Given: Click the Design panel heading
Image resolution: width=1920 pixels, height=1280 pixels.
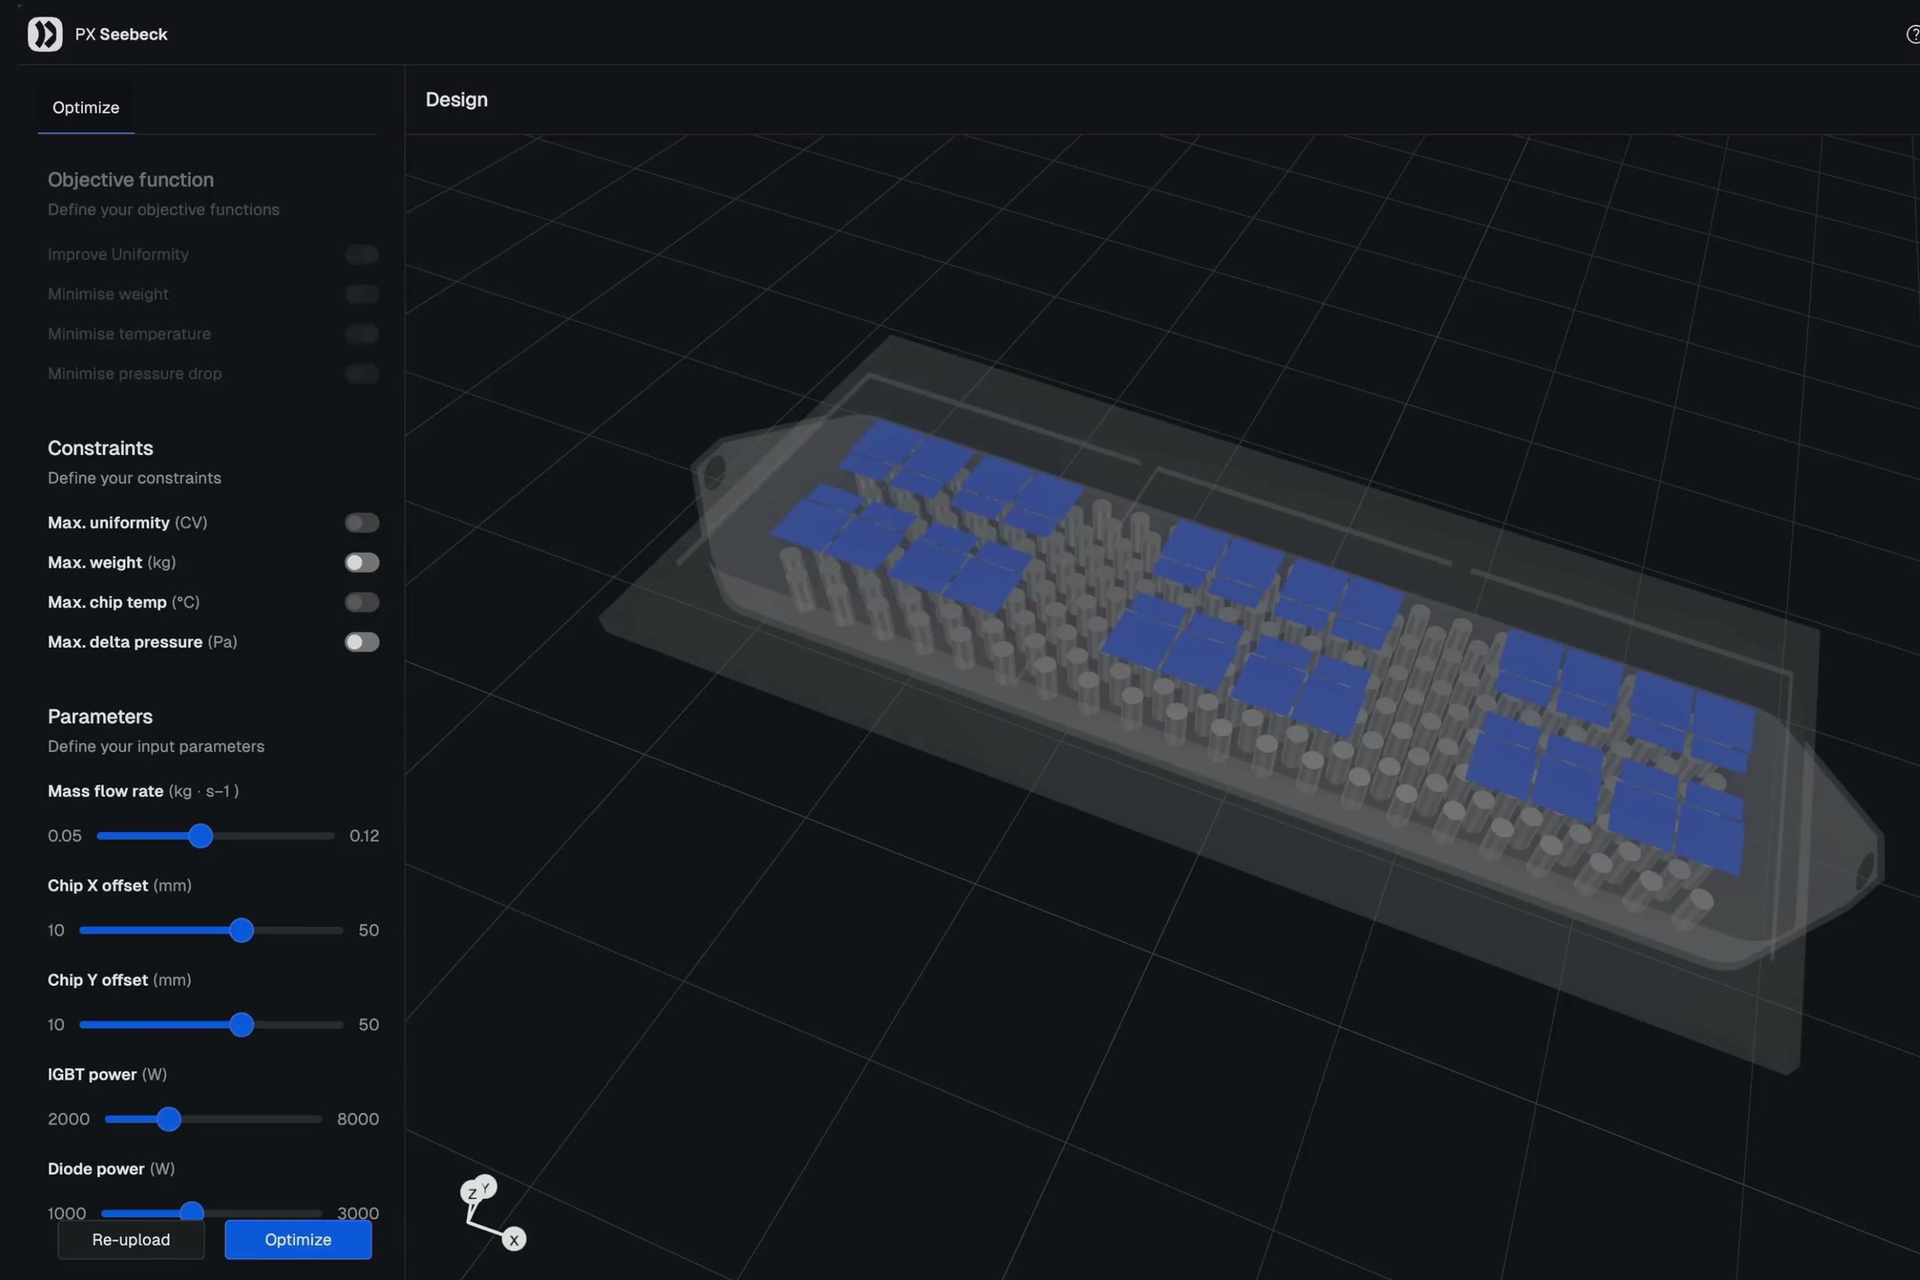Looking at the screenshot, I should coord(456,100).
